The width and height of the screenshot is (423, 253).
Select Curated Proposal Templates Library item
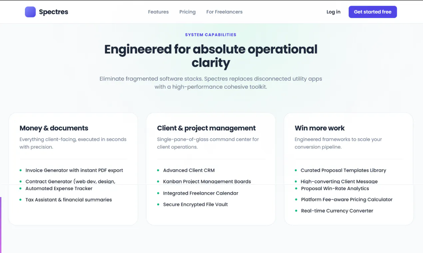[x=343, y=170]
